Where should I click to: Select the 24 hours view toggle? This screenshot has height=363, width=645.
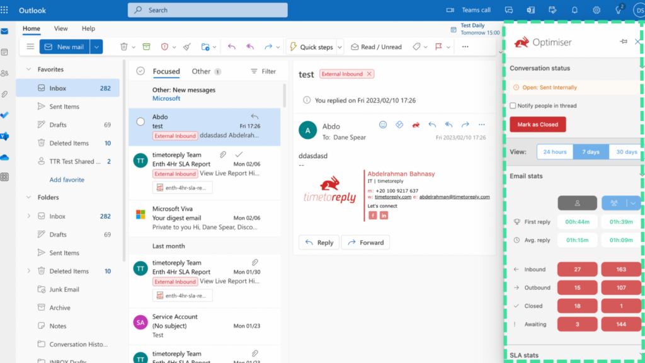click(x=554, y=151)
